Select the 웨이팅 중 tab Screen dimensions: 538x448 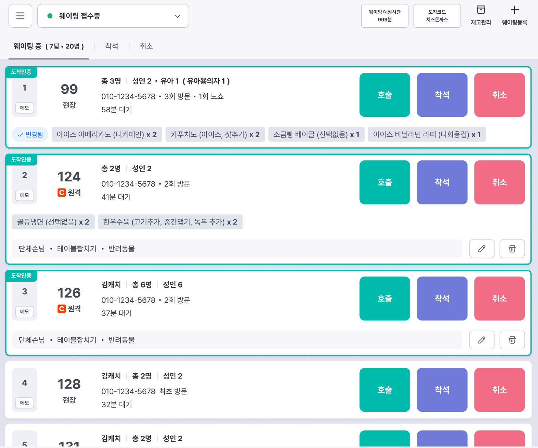click(x=49, y=46)
